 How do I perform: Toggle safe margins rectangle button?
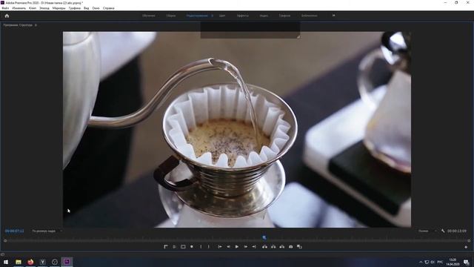[x=183, y=247]
